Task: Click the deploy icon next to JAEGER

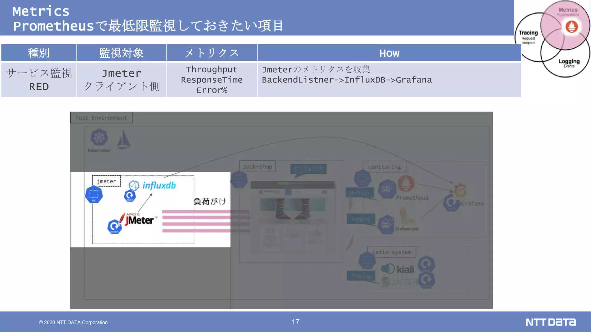Action: [427, 280]
